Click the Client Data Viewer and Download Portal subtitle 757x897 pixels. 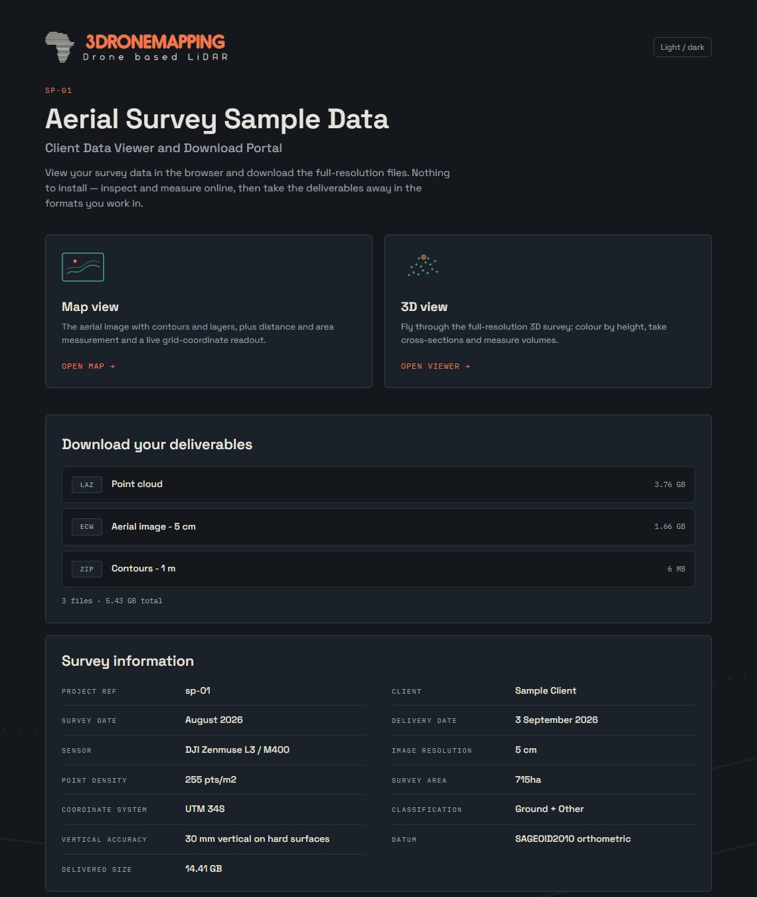tap(163, 148)
